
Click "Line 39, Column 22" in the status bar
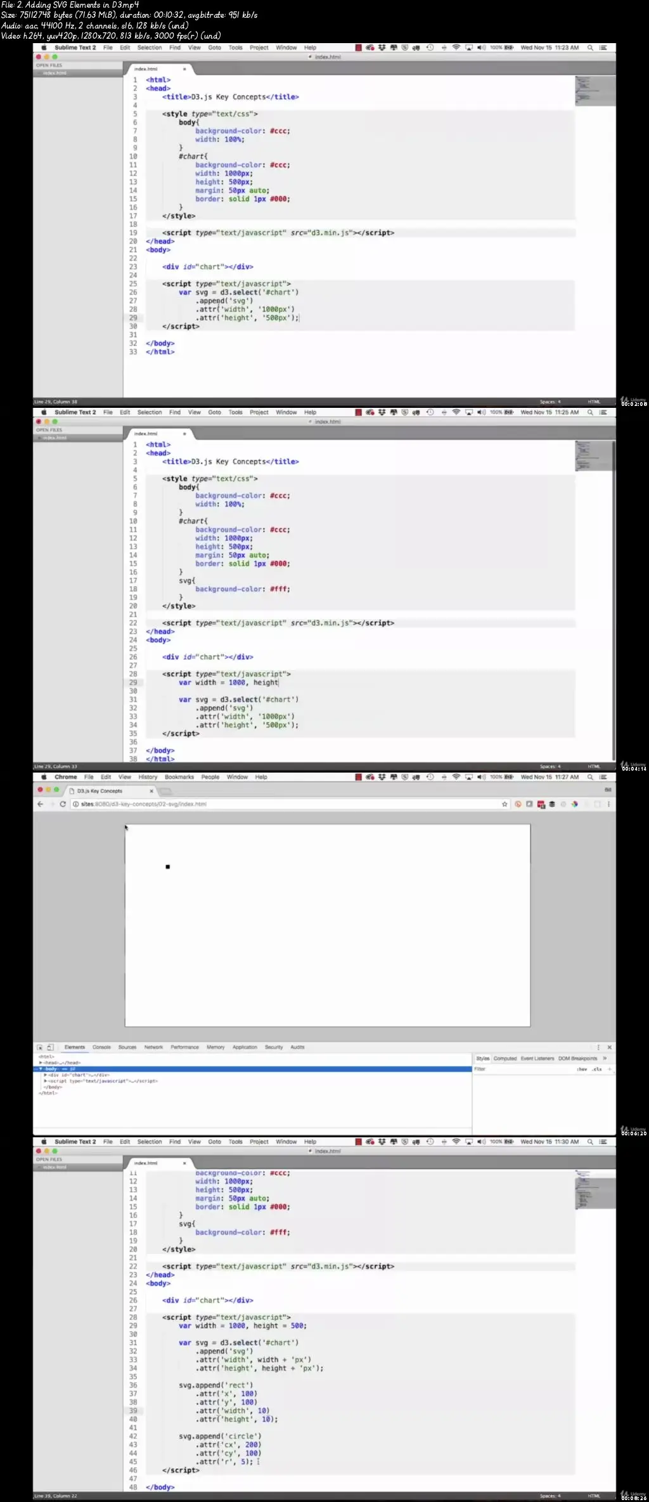56,1496
